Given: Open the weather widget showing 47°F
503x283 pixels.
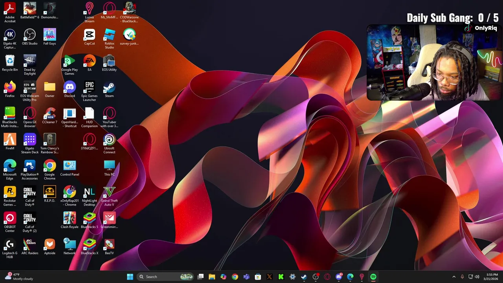Looking at the screenshot, I should 18,277.
